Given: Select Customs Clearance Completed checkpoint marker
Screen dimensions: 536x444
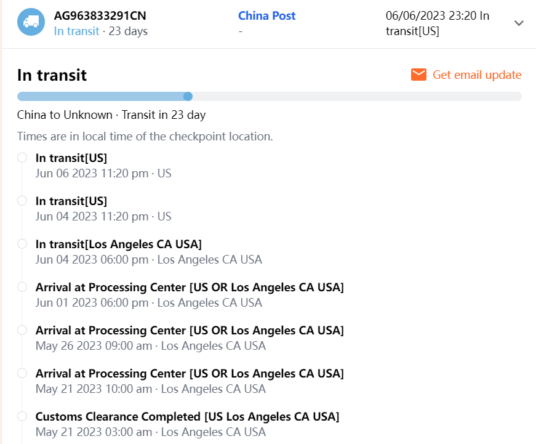Looking at the screenshot, I should 22,416.
